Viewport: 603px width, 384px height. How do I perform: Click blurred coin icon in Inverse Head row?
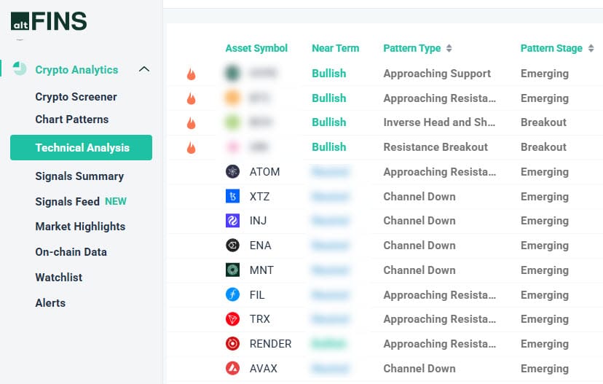click(232, 122)
